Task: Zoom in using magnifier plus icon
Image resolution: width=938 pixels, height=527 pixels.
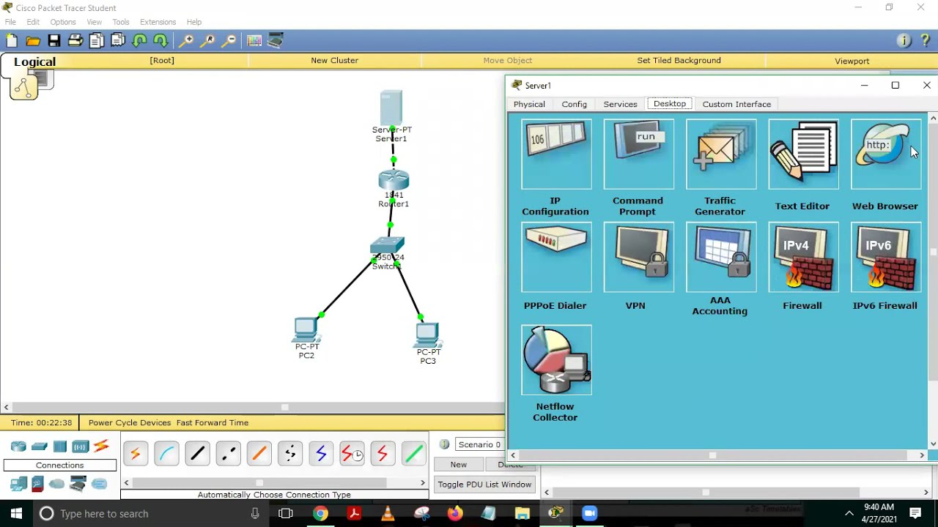Action: click(187, 41)
